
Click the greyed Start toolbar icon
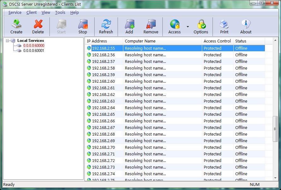coord(61,24)
